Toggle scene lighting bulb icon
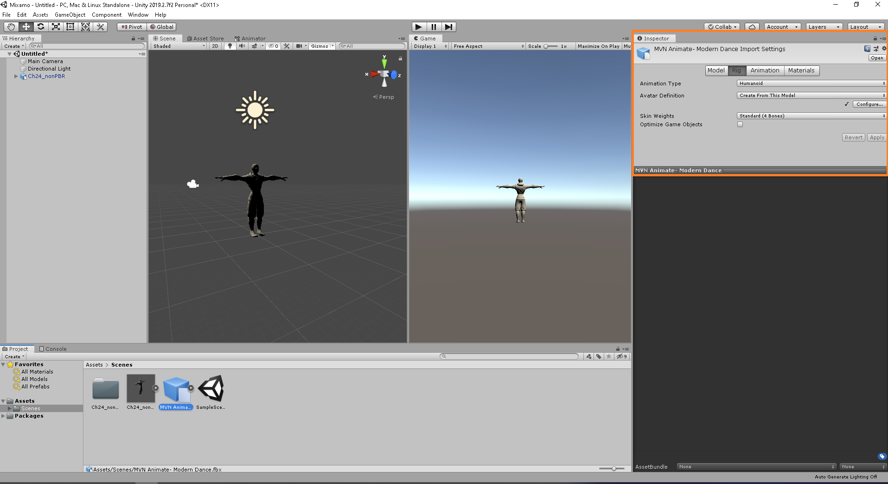The height and width of the screenshot is (484, 888). (x=230, y=46)
